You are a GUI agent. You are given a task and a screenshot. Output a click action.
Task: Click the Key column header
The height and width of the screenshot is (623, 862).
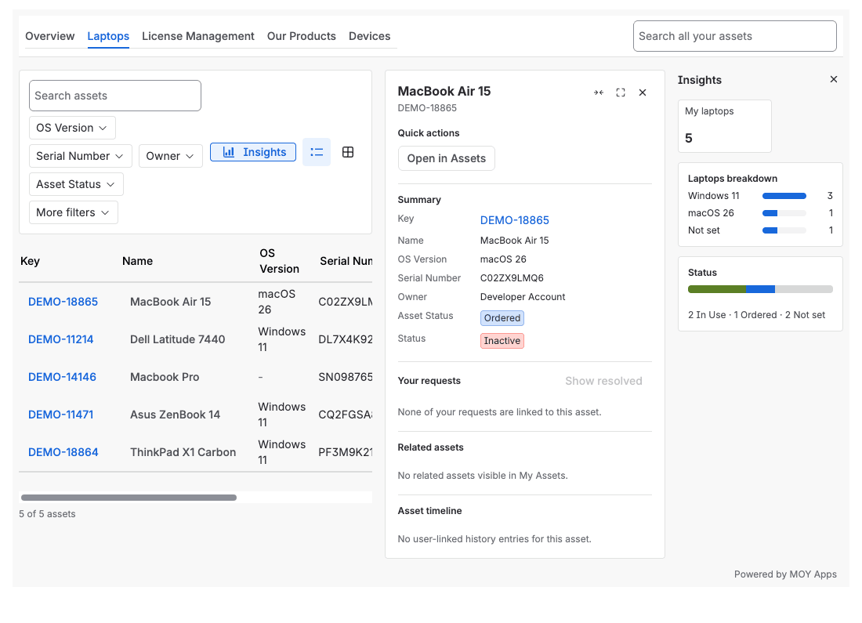coord(31,261)
